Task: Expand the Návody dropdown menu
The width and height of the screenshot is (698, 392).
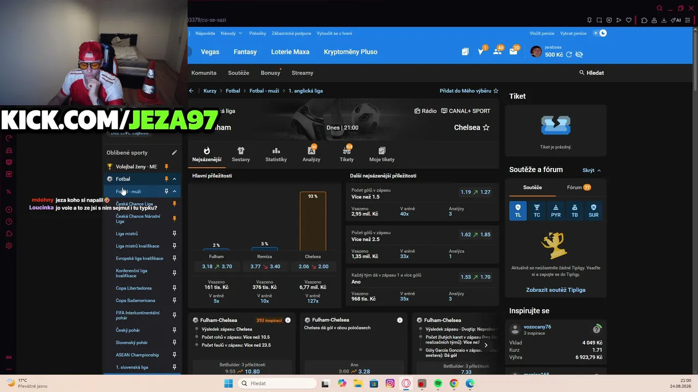Action: coord(231,33)
